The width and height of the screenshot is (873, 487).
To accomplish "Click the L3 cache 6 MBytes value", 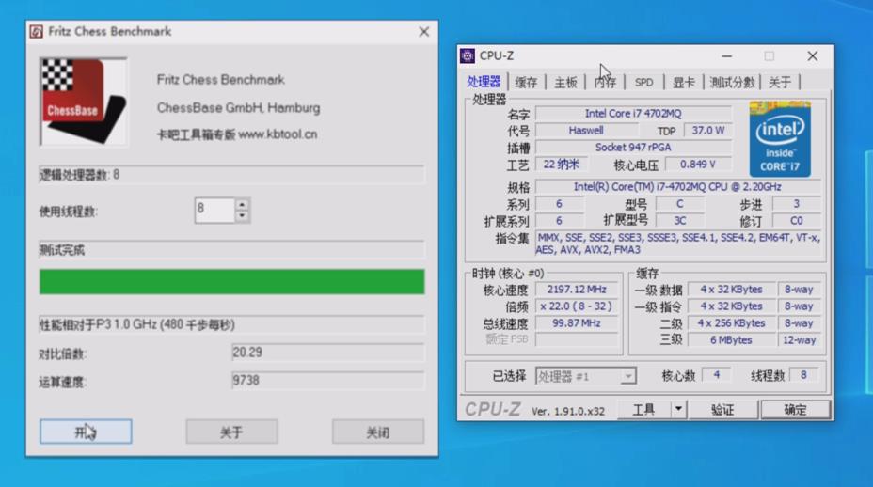I will pos(731,340).
